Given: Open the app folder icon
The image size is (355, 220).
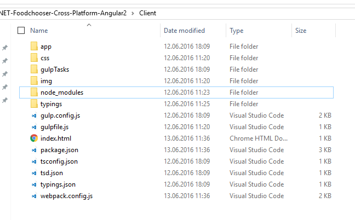Looking at the screenshot, I should pyautogui.click(x=34, y=46).
